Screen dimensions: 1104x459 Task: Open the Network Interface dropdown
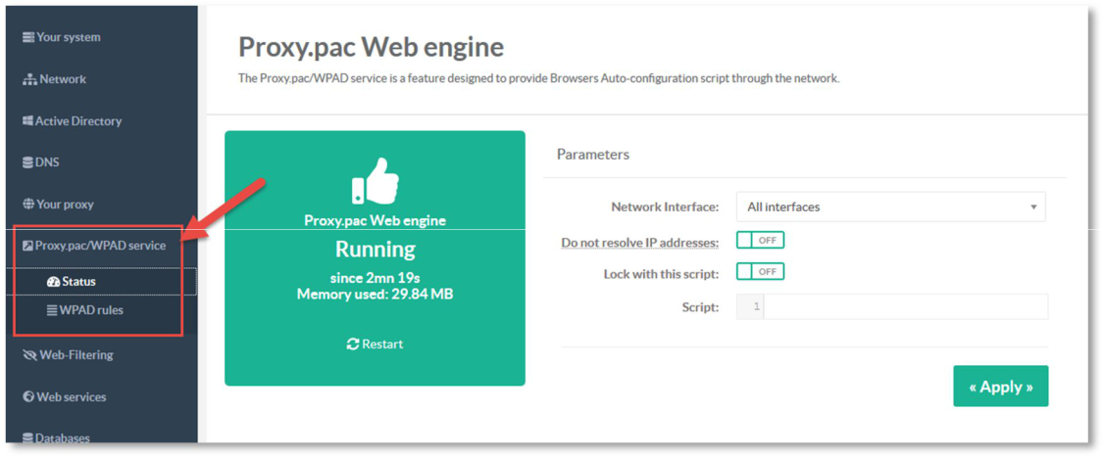click(x=889, y=207)
